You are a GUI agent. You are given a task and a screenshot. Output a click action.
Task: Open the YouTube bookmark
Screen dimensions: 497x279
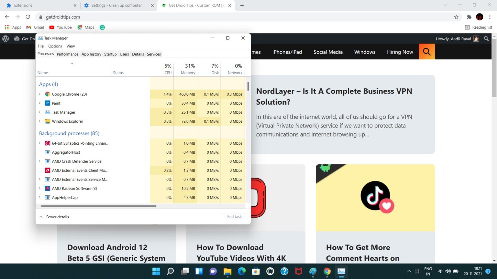point(60,27)
